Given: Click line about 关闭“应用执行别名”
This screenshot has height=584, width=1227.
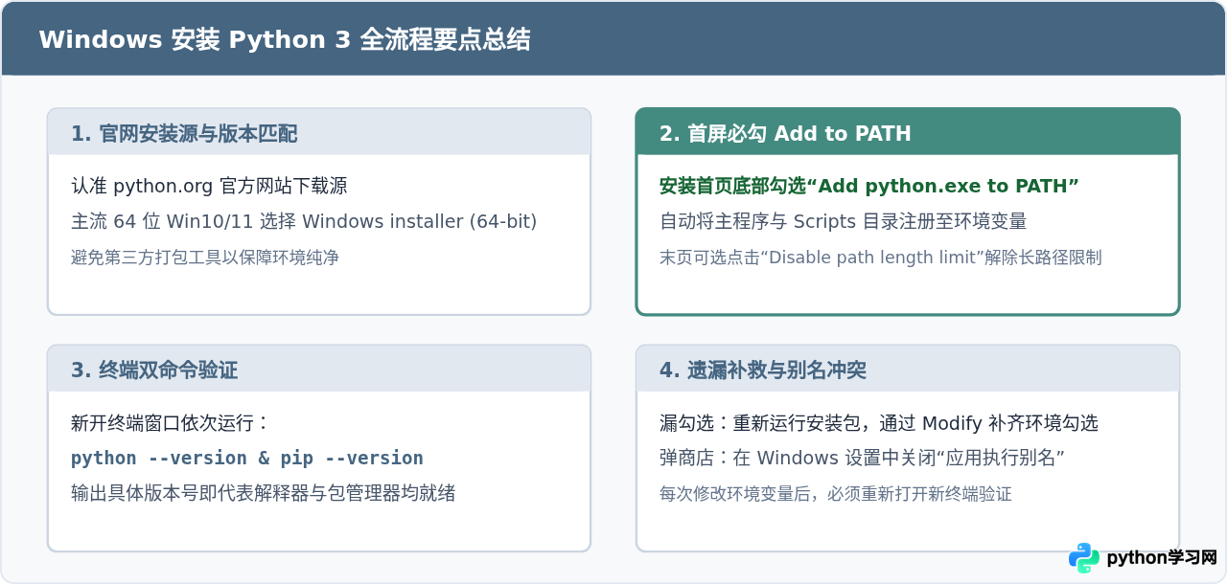Looking at the screenshot, I should click(864, 458).
